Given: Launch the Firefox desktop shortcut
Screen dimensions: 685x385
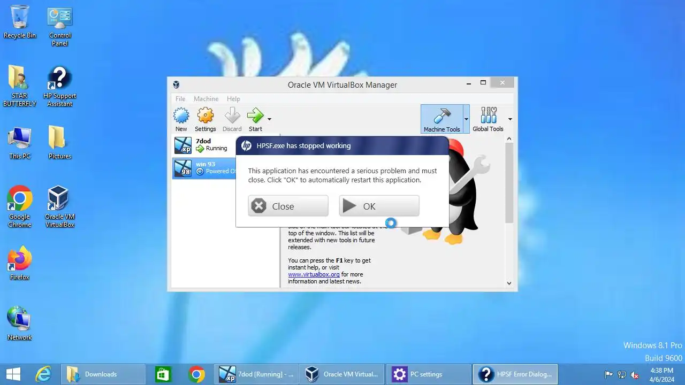Looking at the screenshot, I should coord(20,263).
